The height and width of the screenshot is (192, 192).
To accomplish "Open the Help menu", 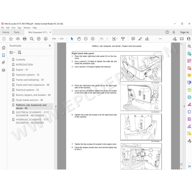I will [35, 28].
